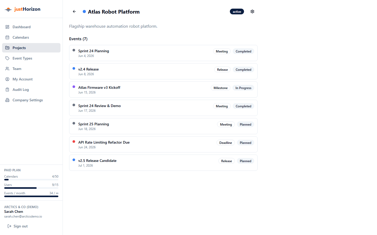
Task: Click the Calendars usage progress bar
Action: tap(31, 180)
